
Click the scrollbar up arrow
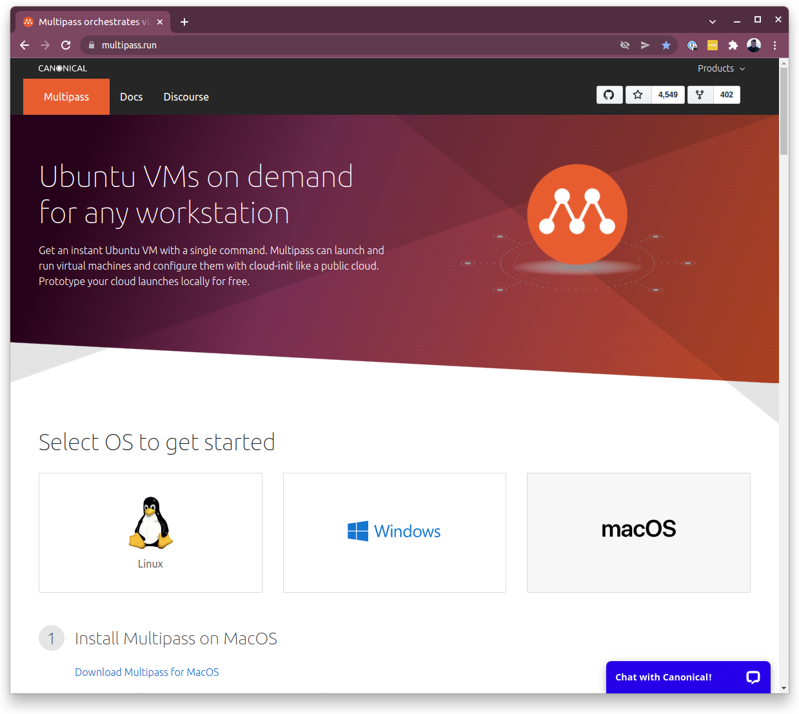pyautogui.click(x=784, y=63)
